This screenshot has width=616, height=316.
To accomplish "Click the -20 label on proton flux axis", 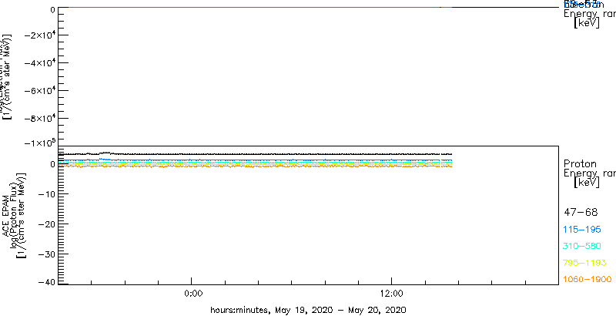I will point(46,224).
